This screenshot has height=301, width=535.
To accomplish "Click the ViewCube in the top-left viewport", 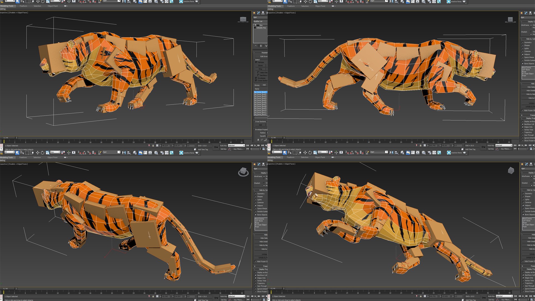I will tap(243, 19).
